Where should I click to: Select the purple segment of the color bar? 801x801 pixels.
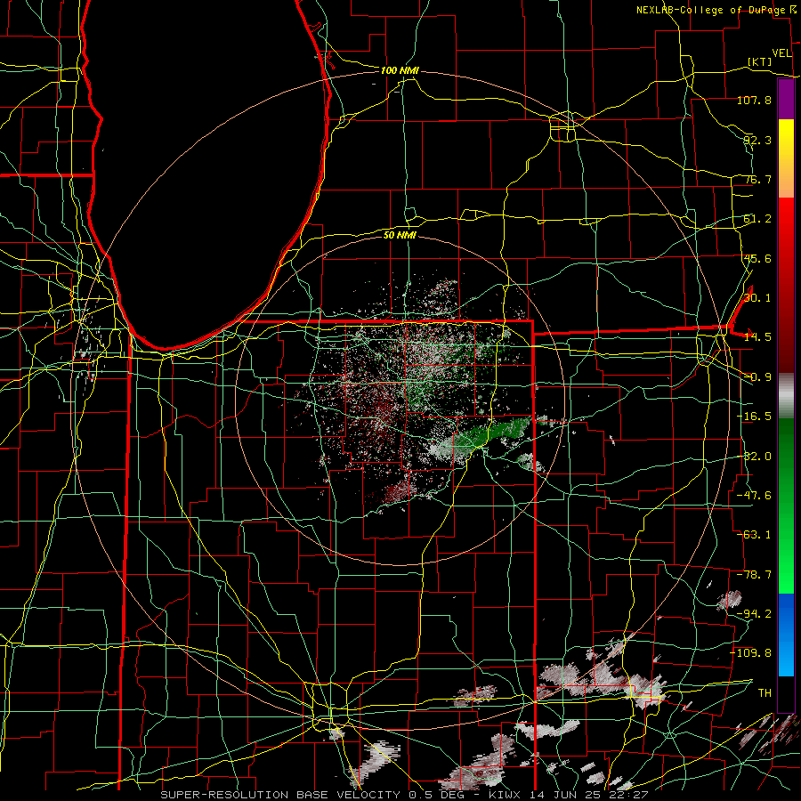click(x=786, y=99)
